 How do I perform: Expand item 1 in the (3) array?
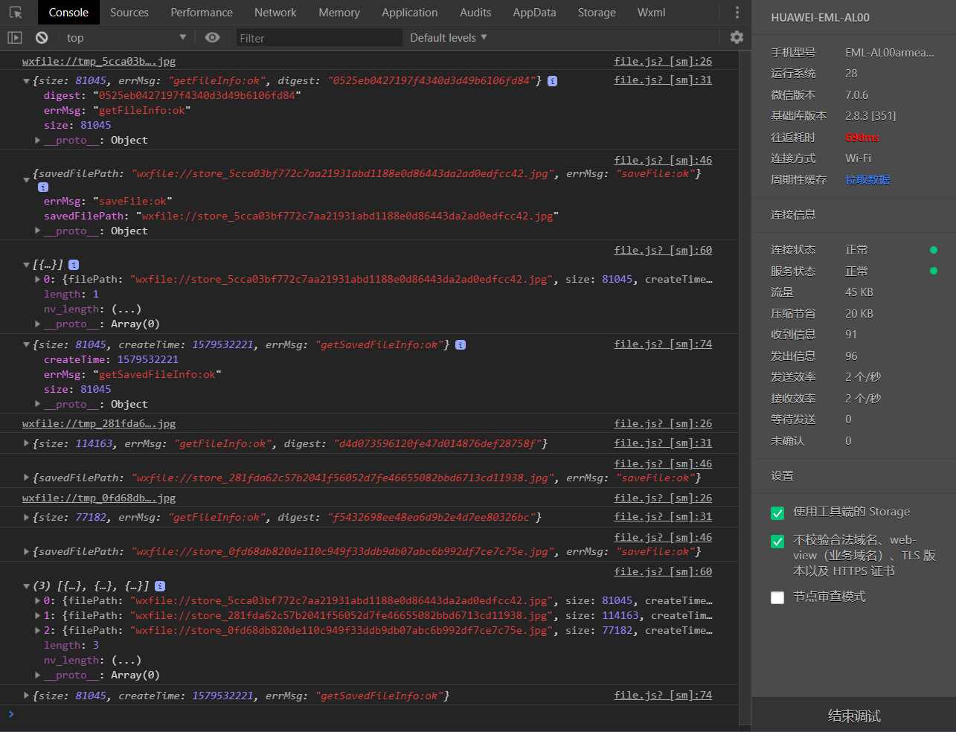point(38,616)
